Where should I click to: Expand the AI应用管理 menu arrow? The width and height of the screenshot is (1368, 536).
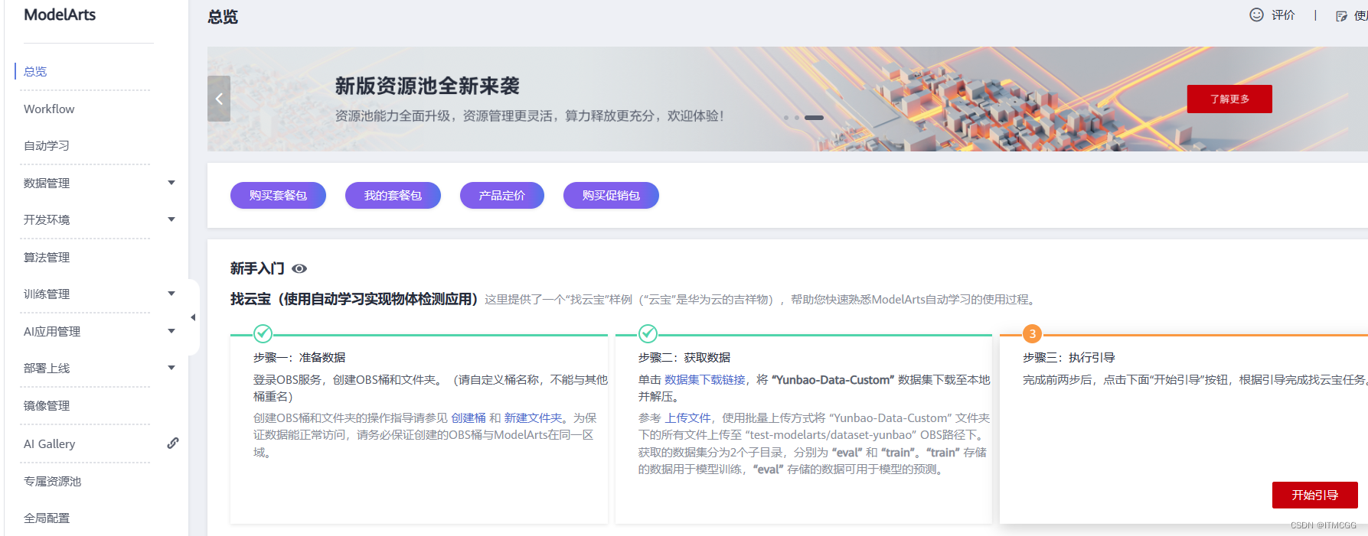click(171, 331)
